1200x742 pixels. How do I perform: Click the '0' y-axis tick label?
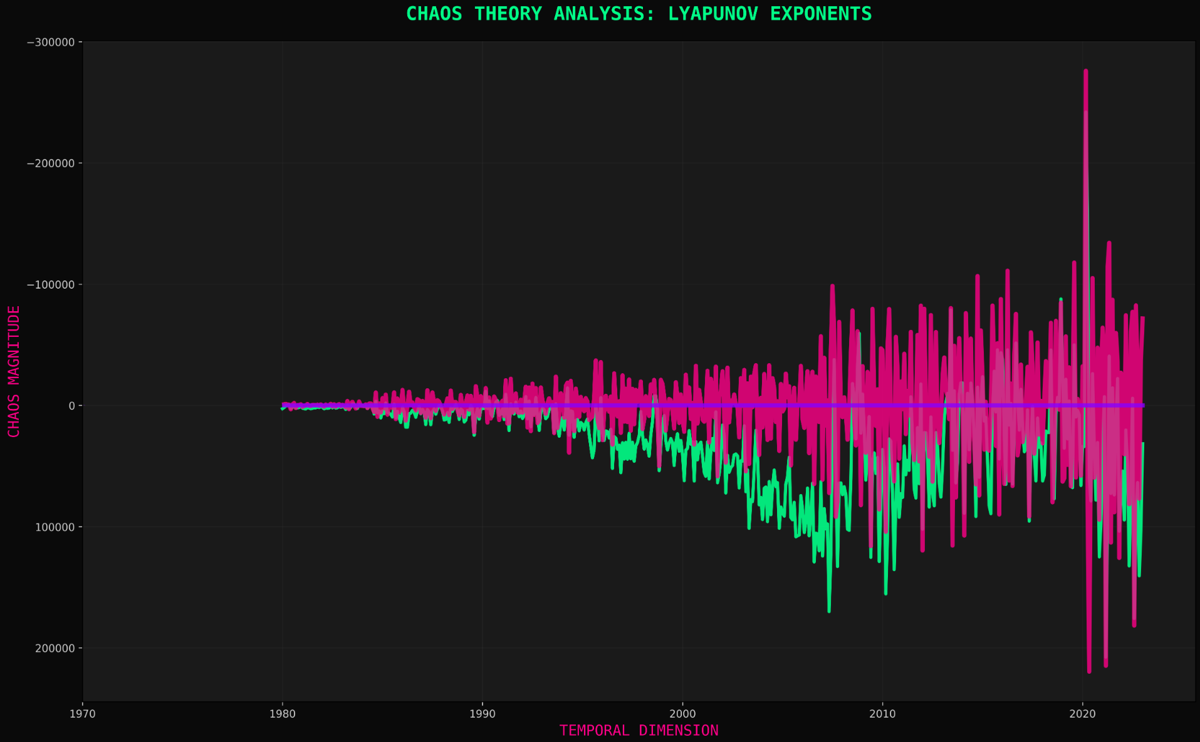(72, 406)
